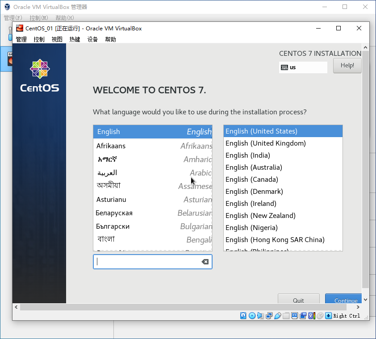Click the network adapter status icon
Viewport: 376px width, 339px height.
coord(269,315)
